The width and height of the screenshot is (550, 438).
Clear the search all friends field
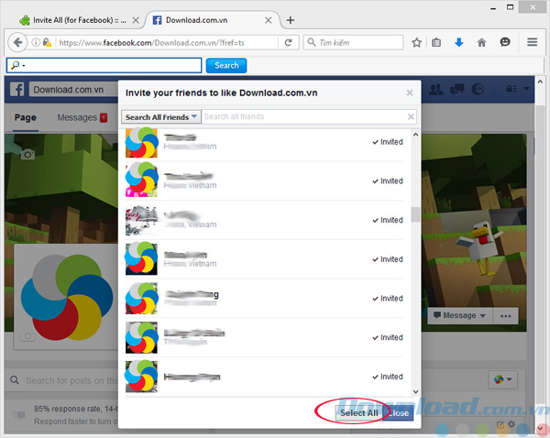pyautogui.click(x=411, y=116)
